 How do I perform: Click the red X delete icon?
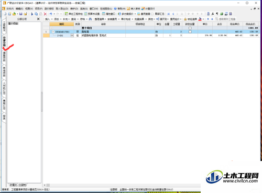pyautogui.click(x=45, y=14)
